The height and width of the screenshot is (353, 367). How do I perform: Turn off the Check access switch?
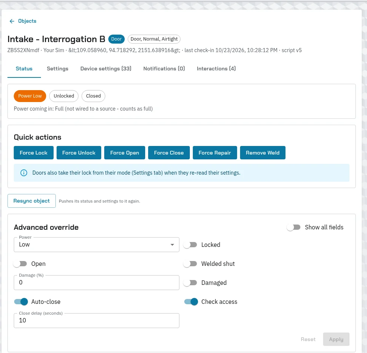tap(191, 302)
